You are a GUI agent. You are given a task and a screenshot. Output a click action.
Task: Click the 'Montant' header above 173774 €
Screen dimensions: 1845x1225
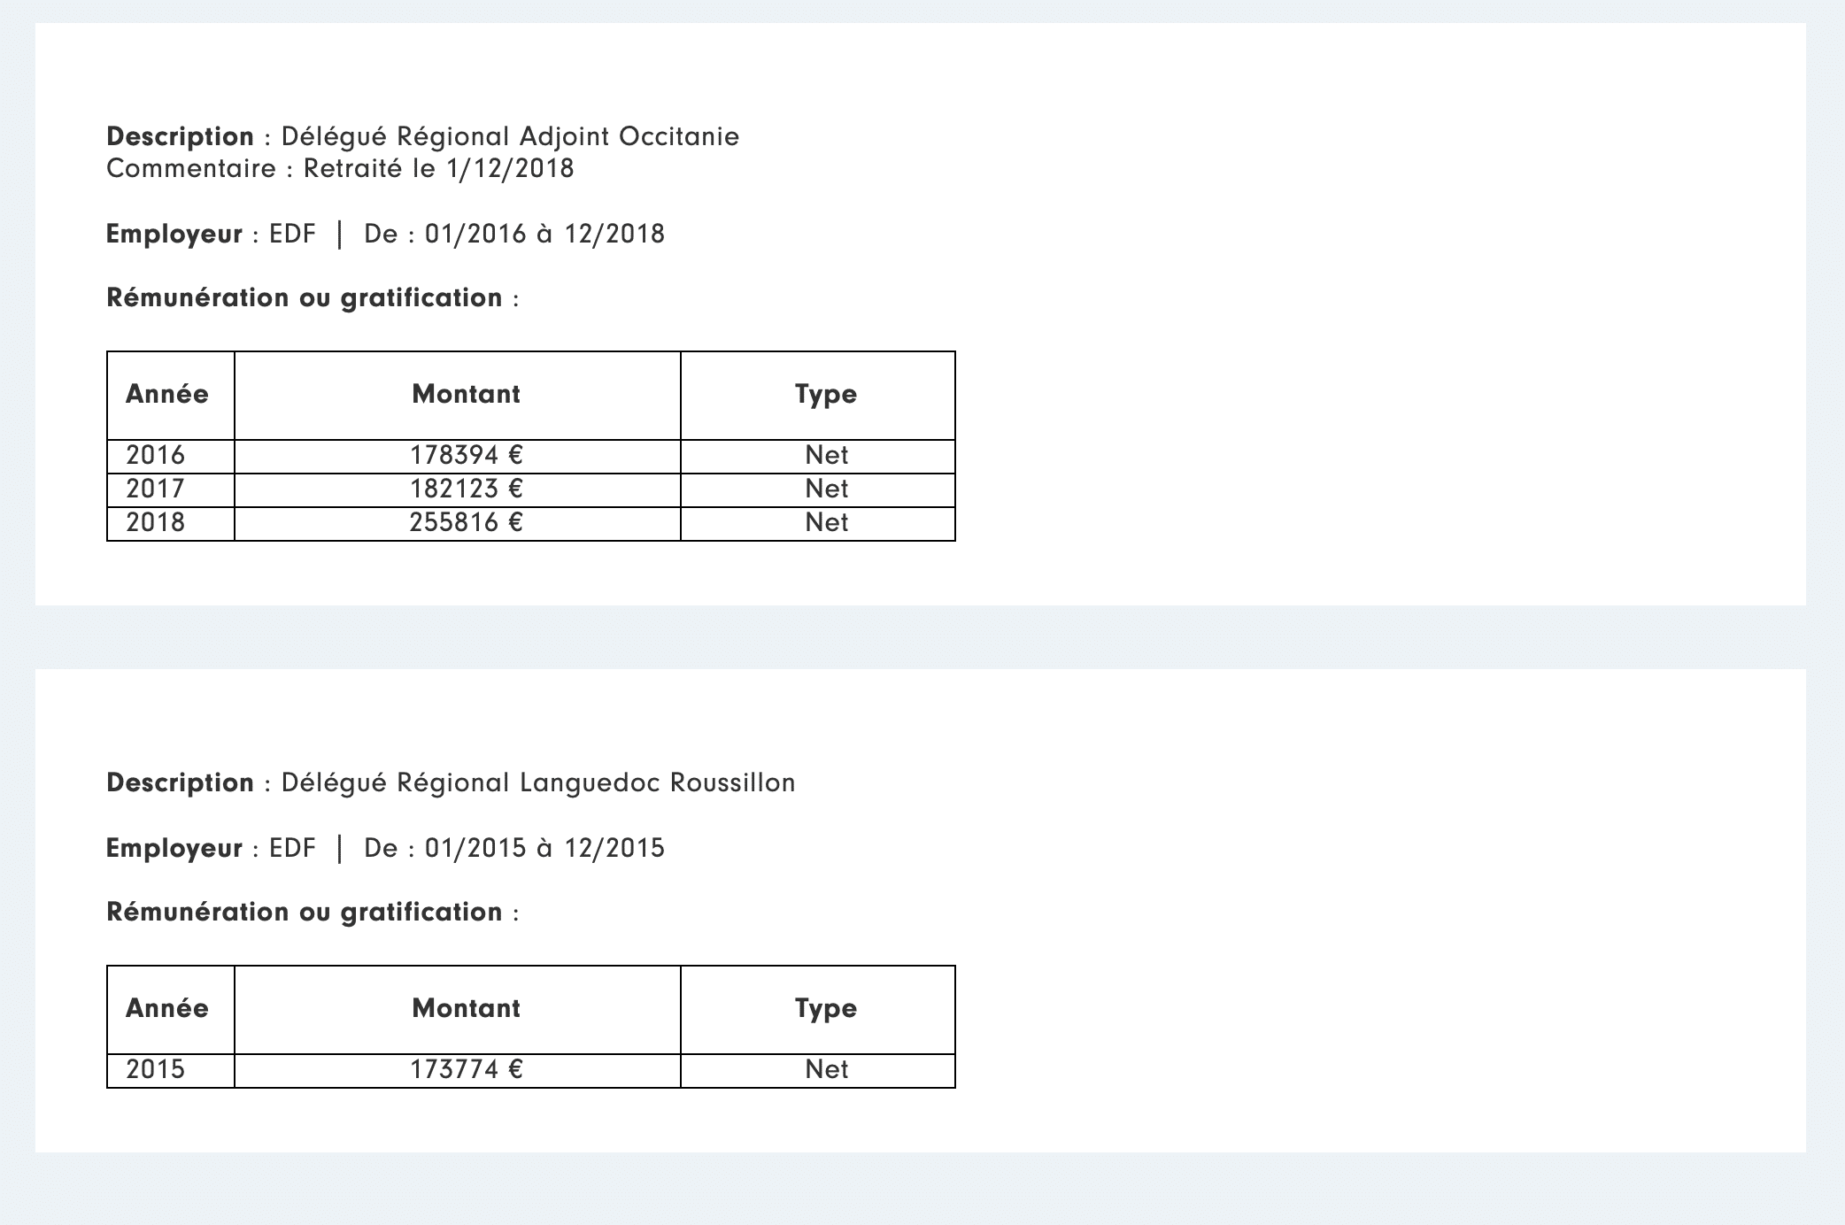pos(466,1008)
